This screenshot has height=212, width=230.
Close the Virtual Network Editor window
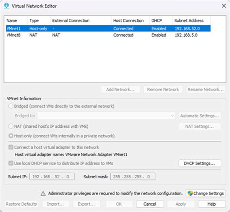(x=224, y=6)
